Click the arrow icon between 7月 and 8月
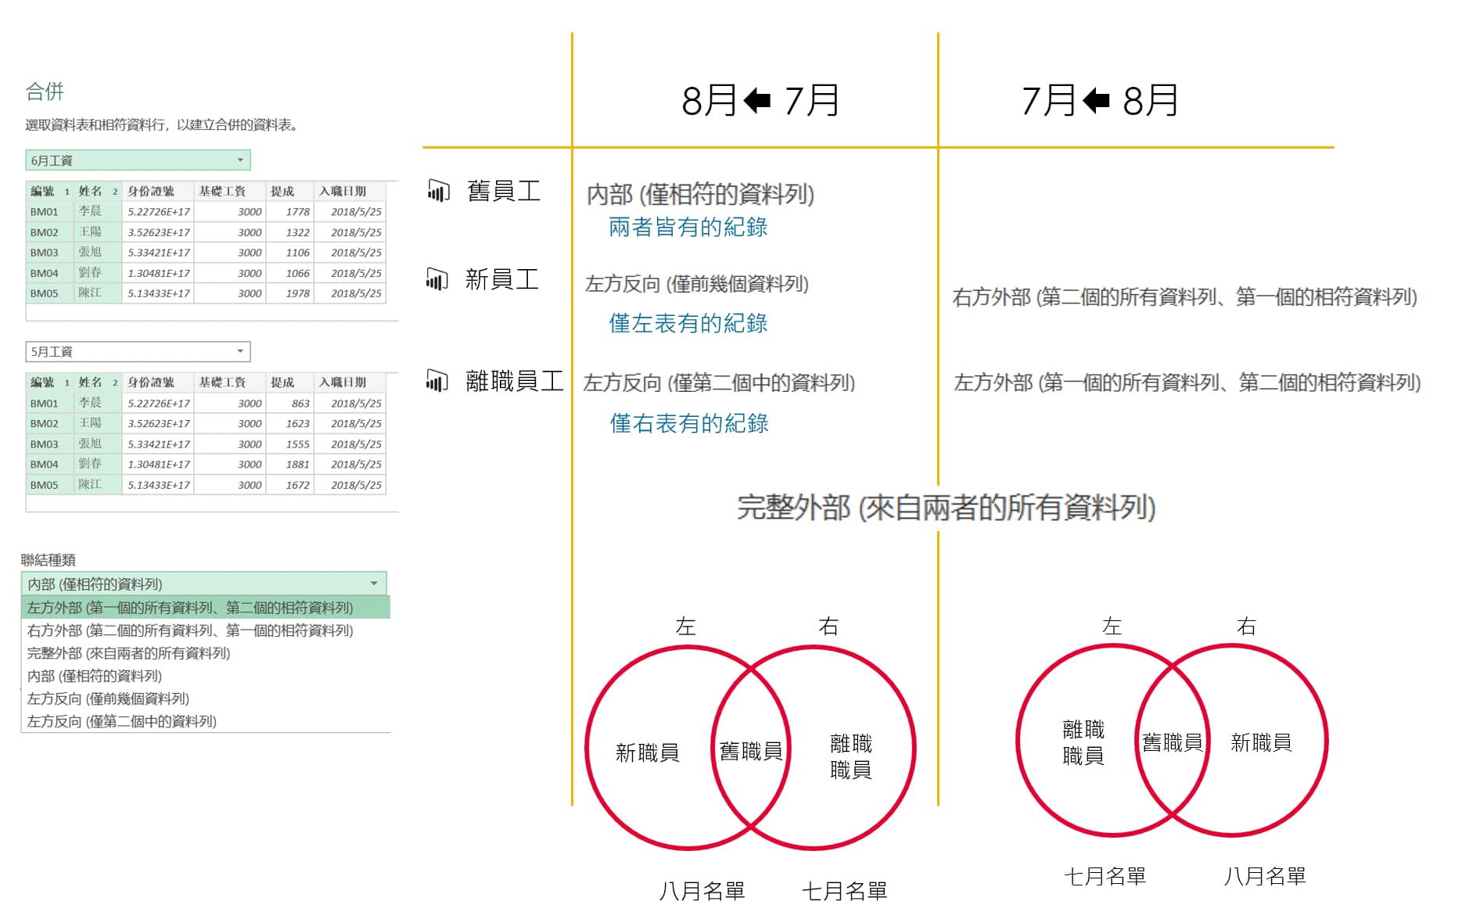The height and width of the screenshot is (923, 1462). [1096, 100]
